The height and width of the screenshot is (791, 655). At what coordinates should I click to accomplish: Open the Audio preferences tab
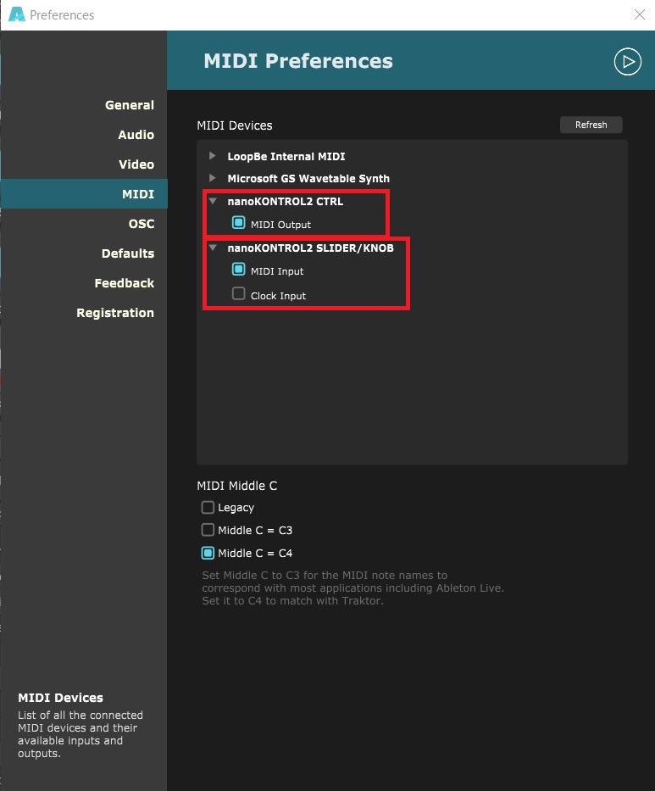[x=136, y=135]
